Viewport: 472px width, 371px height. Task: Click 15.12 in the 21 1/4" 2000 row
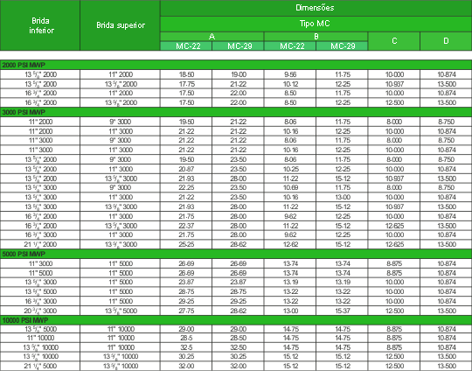(x=343, y=244)
